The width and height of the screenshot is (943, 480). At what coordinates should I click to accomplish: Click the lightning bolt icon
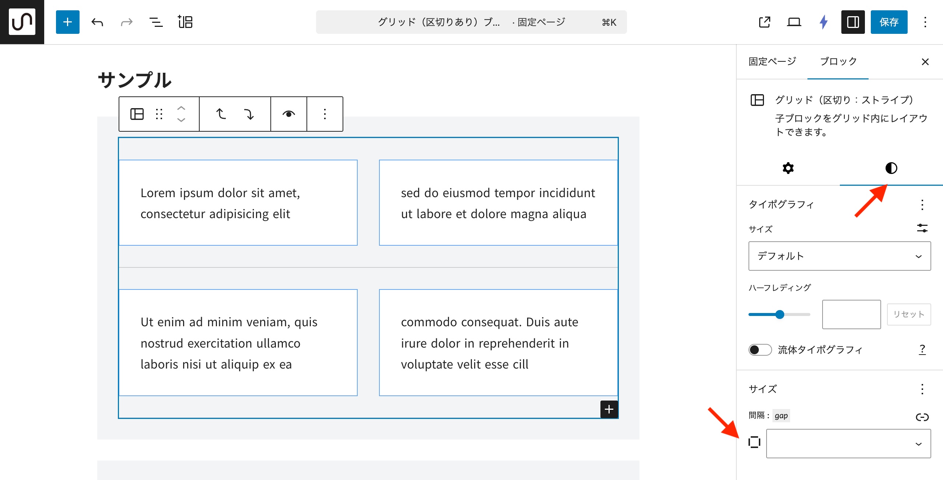click(x=824, y=22)
